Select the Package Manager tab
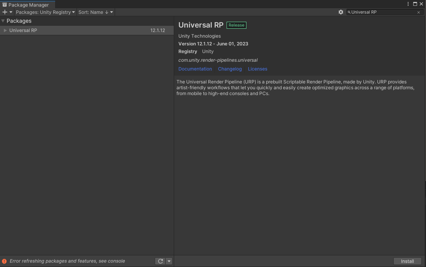The height and width of the screenshot is (267, 426). pyautogui.click(x=28, y=5)
